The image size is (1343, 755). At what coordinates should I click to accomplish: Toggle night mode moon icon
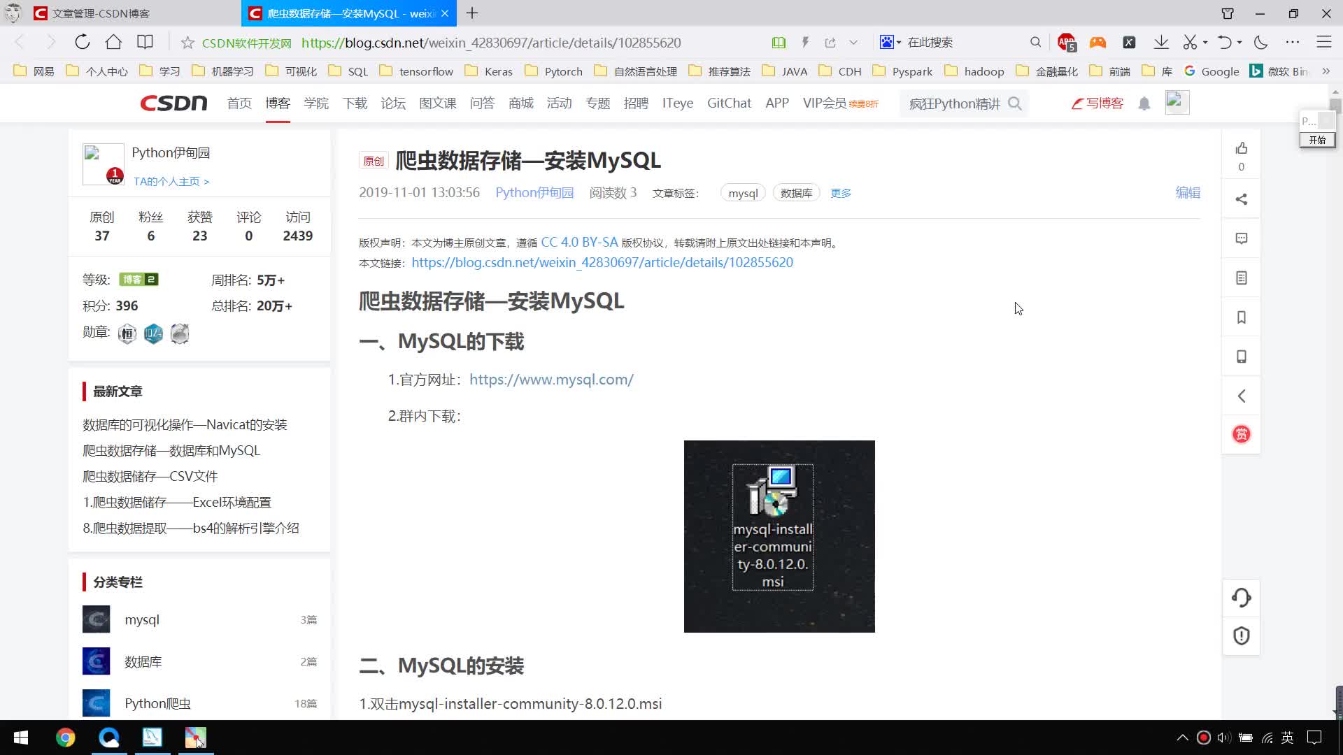coord(1260,42)
